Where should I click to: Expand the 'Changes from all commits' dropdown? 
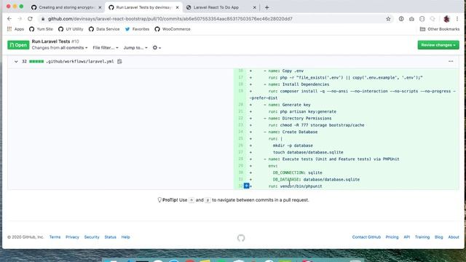tap(60, 48)
